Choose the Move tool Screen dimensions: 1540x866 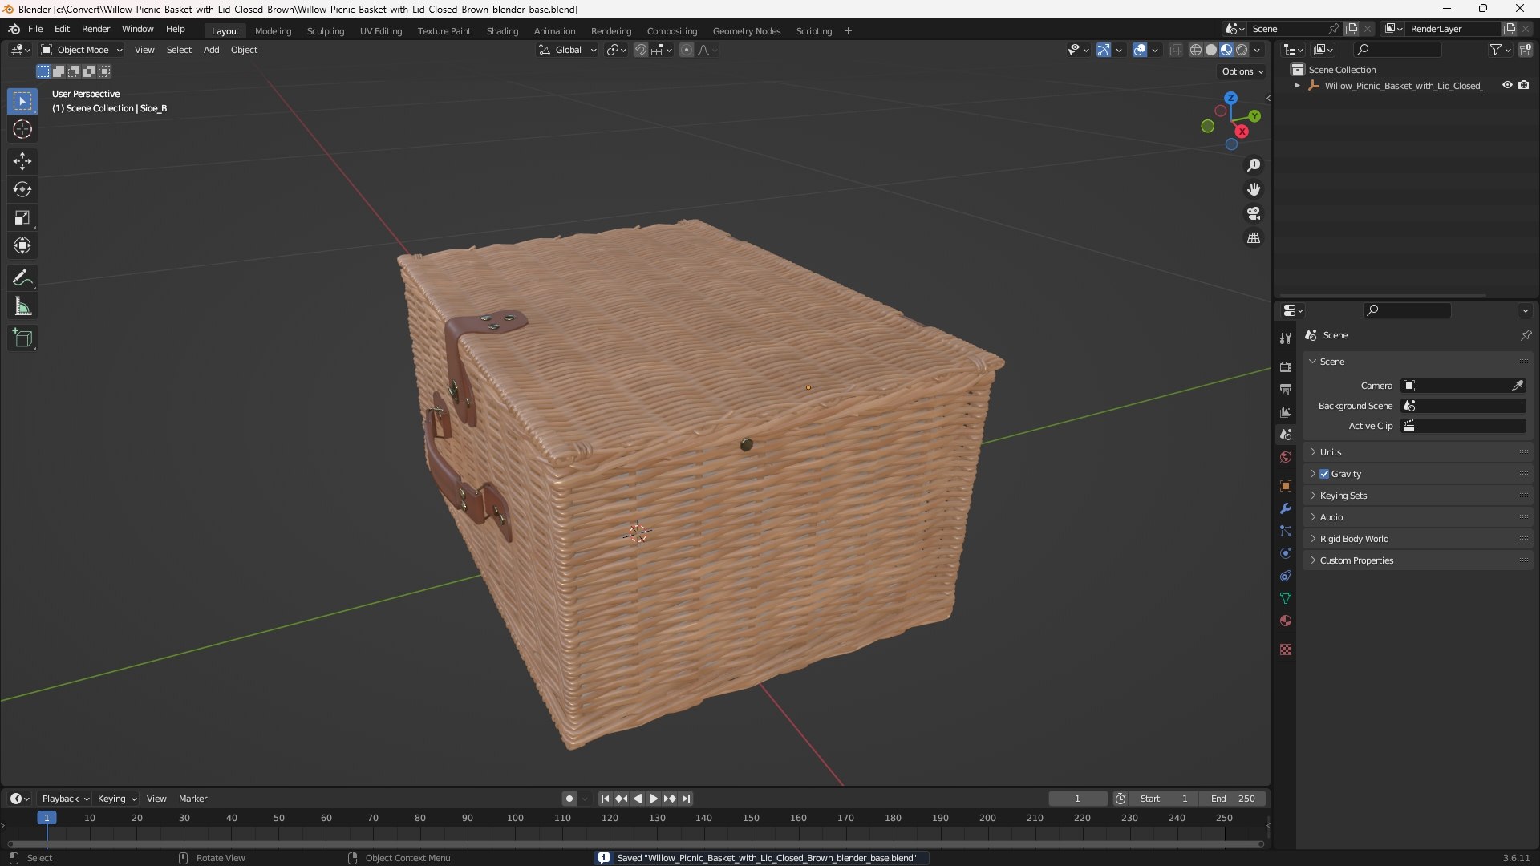[22, 161]
